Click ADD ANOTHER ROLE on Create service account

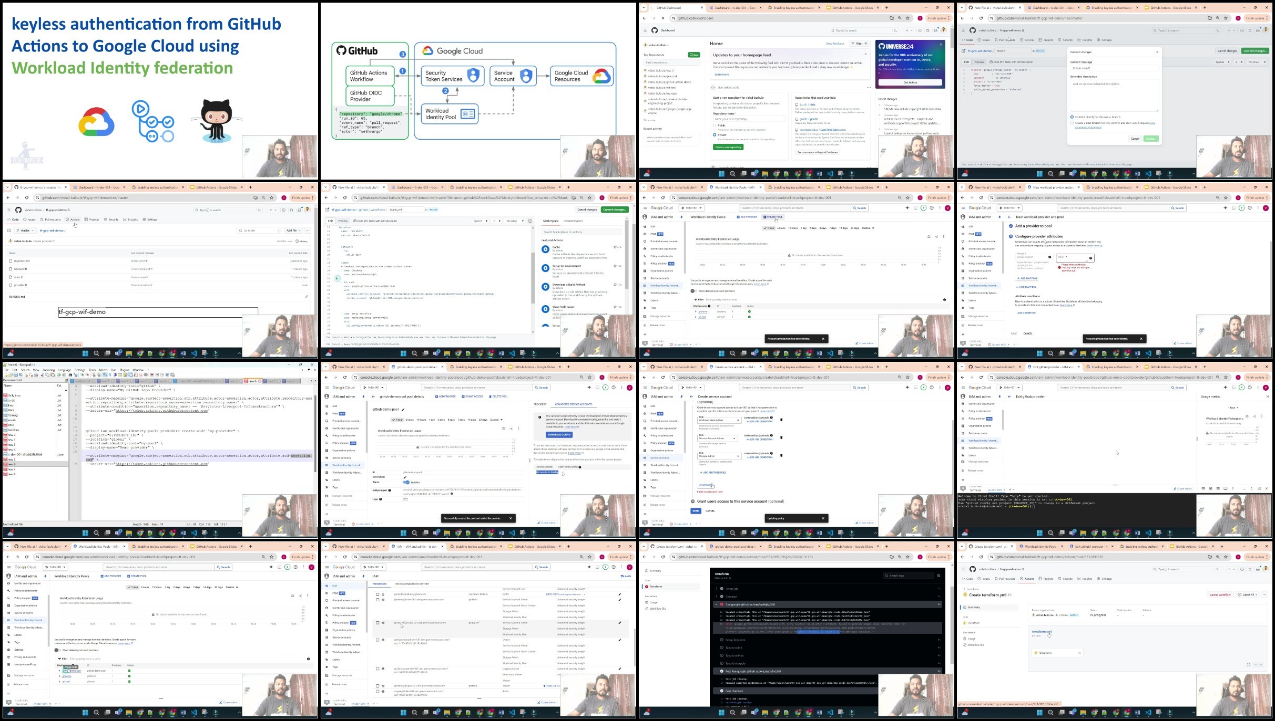tap(713, 473)
